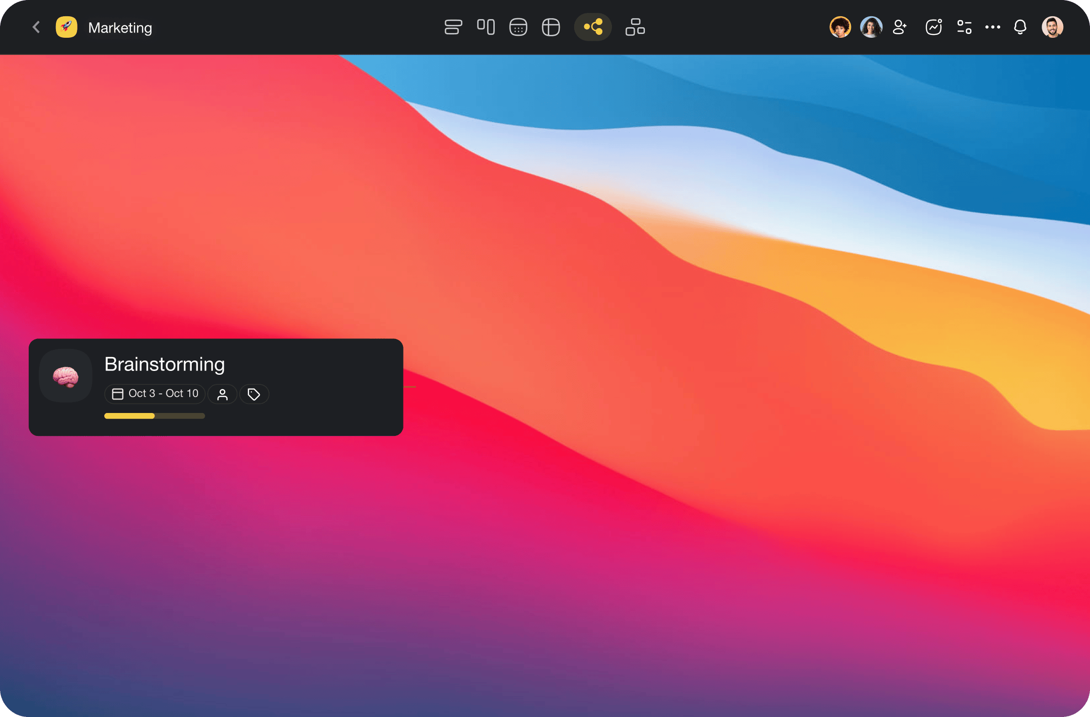The width and height of the screenshot is (1090, 717).
Task: Click the Brainstorming card title
Action: pyautogui.click(x=164, y=364)
